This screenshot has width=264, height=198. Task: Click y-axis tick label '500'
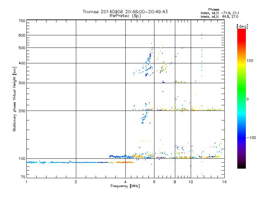[22, 48]
